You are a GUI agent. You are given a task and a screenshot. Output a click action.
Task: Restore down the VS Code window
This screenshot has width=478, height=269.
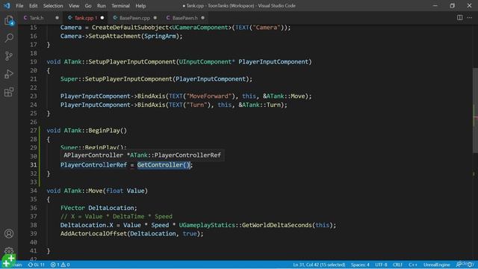point(452,6)
